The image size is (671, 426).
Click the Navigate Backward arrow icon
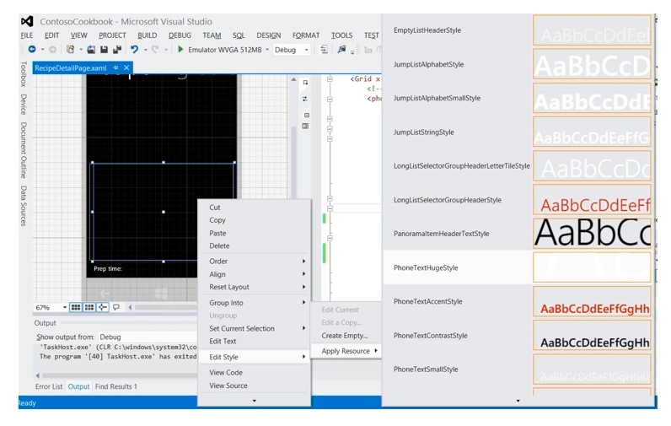(x=32, y=50)
